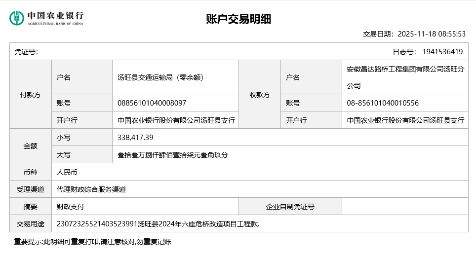
Task: Select payer name 汤旺县交通运输局（零余额）
Action: coord(160,77)
